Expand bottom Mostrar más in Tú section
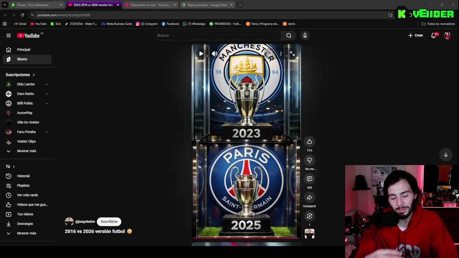Screen dimensions: 459x258 tap(27, 233)
